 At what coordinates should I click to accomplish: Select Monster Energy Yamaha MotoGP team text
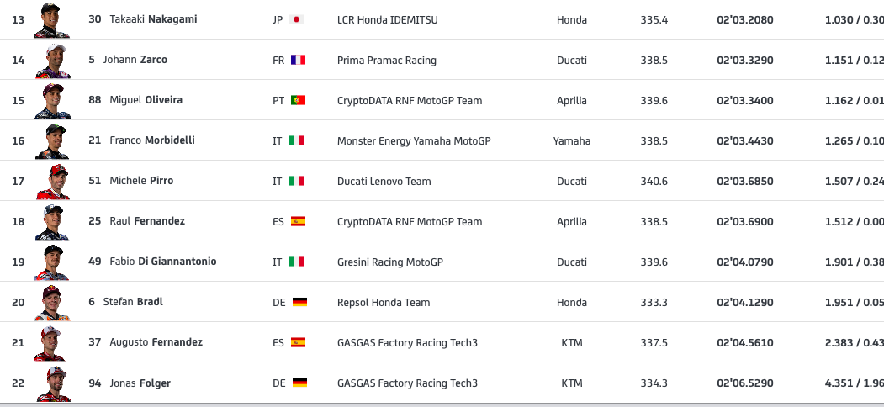[x=414, y=141]
